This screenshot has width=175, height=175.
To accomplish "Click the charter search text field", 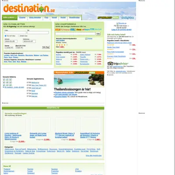I will [75, 34].
